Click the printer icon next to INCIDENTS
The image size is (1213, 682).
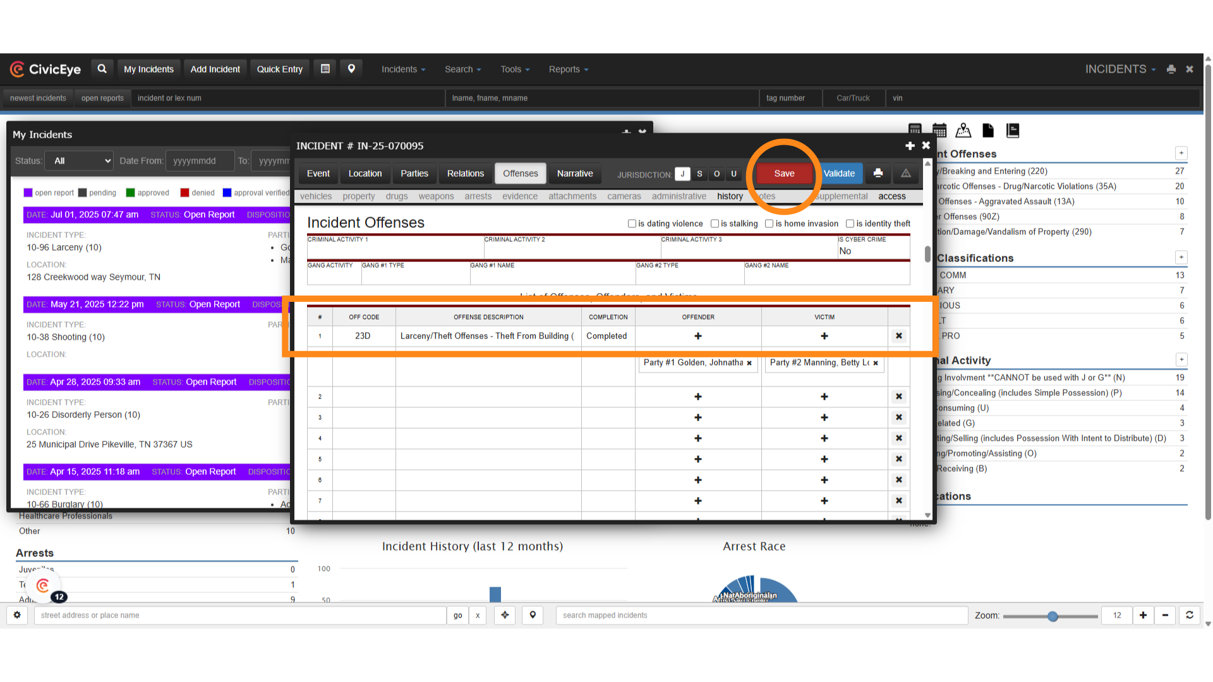[1171, 69]
